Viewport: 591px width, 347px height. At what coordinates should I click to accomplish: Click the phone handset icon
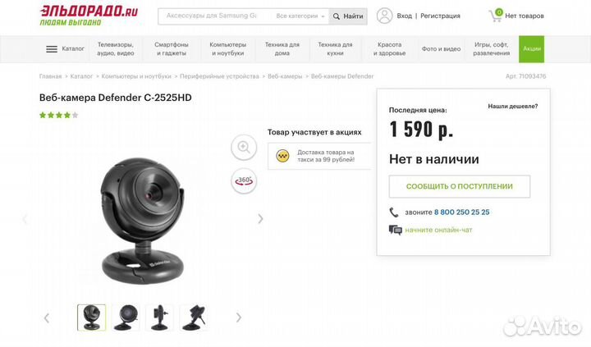tap(393, 212)
